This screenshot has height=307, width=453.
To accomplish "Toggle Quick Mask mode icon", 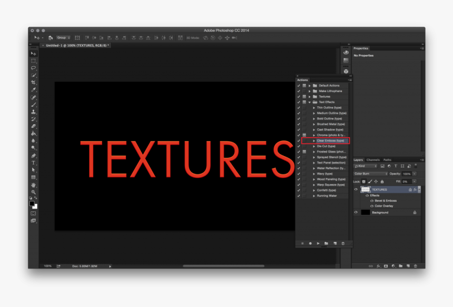I will coord(34,213).
